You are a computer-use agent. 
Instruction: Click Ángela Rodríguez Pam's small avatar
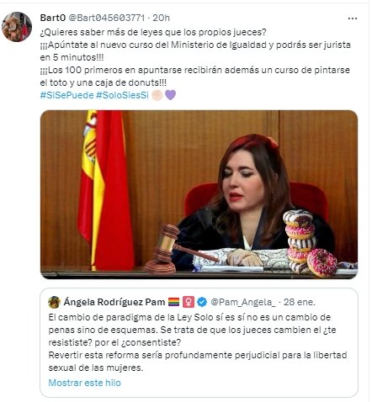pos(54,302)
